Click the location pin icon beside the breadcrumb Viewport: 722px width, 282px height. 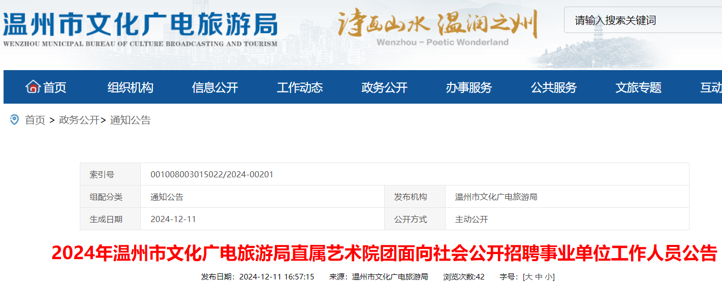[x=15, y=120]
